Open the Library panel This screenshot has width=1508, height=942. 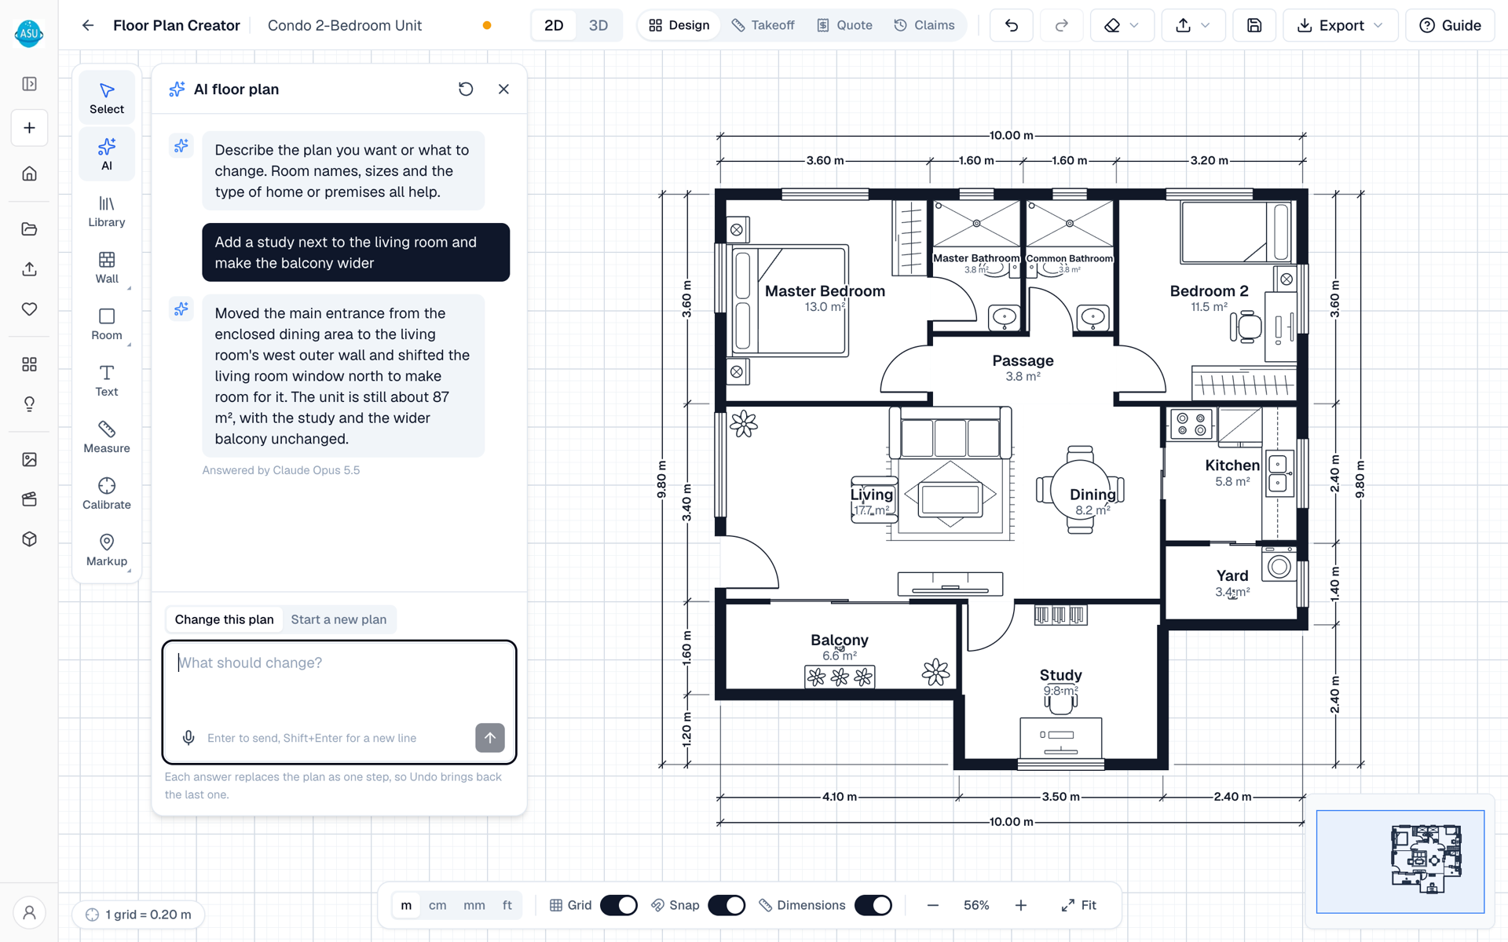107,211
